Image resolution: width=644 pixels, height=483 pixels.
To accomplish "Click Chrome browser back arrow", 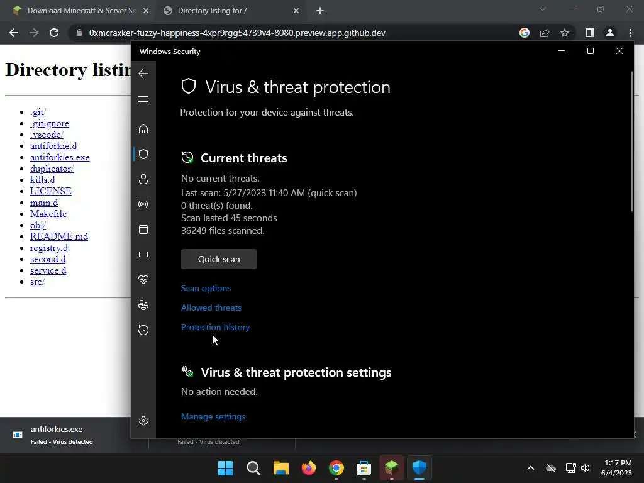I will (14, 33).
